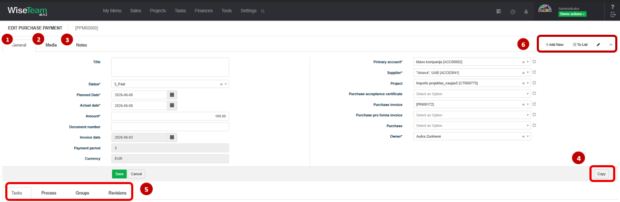Viewport: 620px width, 202px height.
Task: Open the question mark help icon
Action: click(x=613, y=6)
